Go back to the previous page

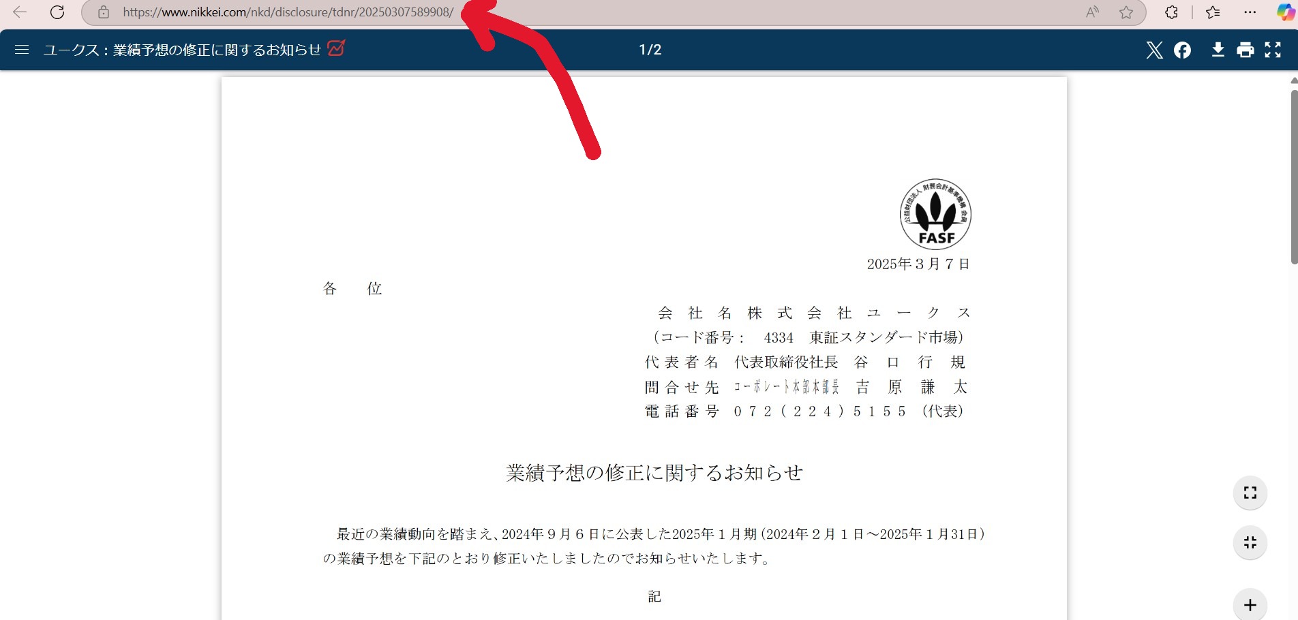click(20, 12)
